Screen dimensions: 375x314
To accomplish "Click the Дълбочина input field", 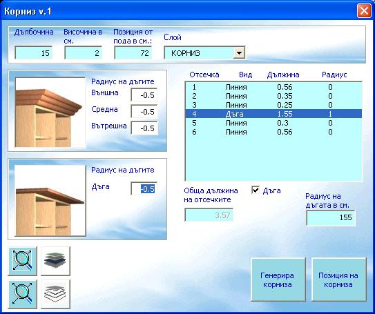I will click(x=33, y=53).
